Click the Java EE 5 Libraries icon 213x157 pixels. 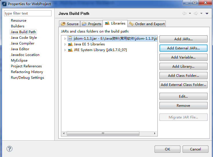point(70,44)
